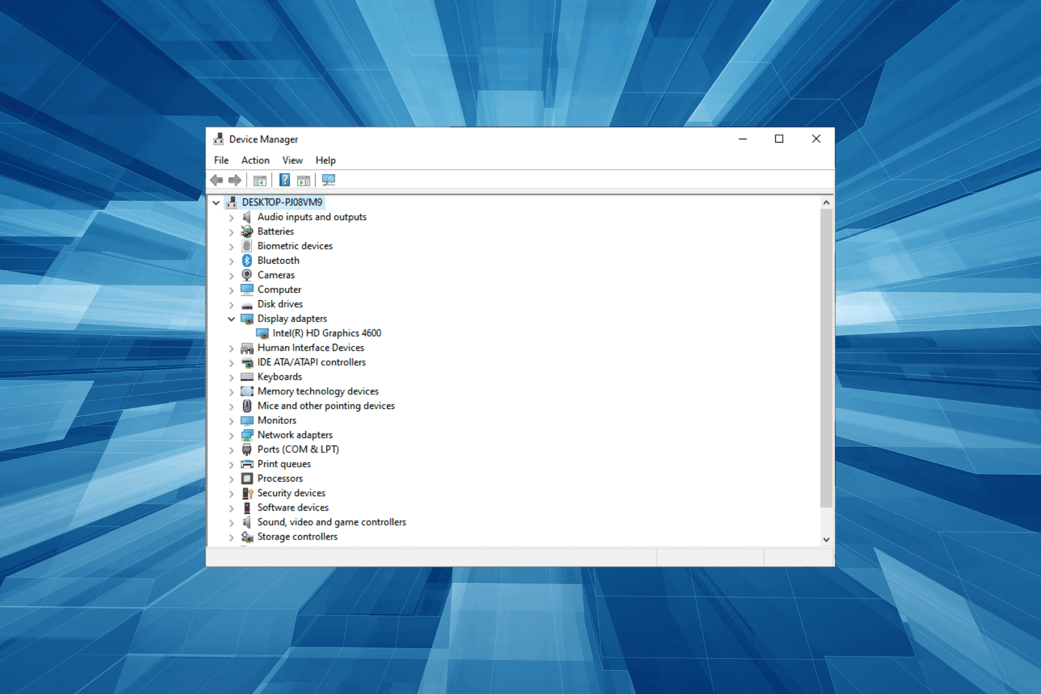
Task: Select Sound, video and game controllers label
Action: coord(332,522)
